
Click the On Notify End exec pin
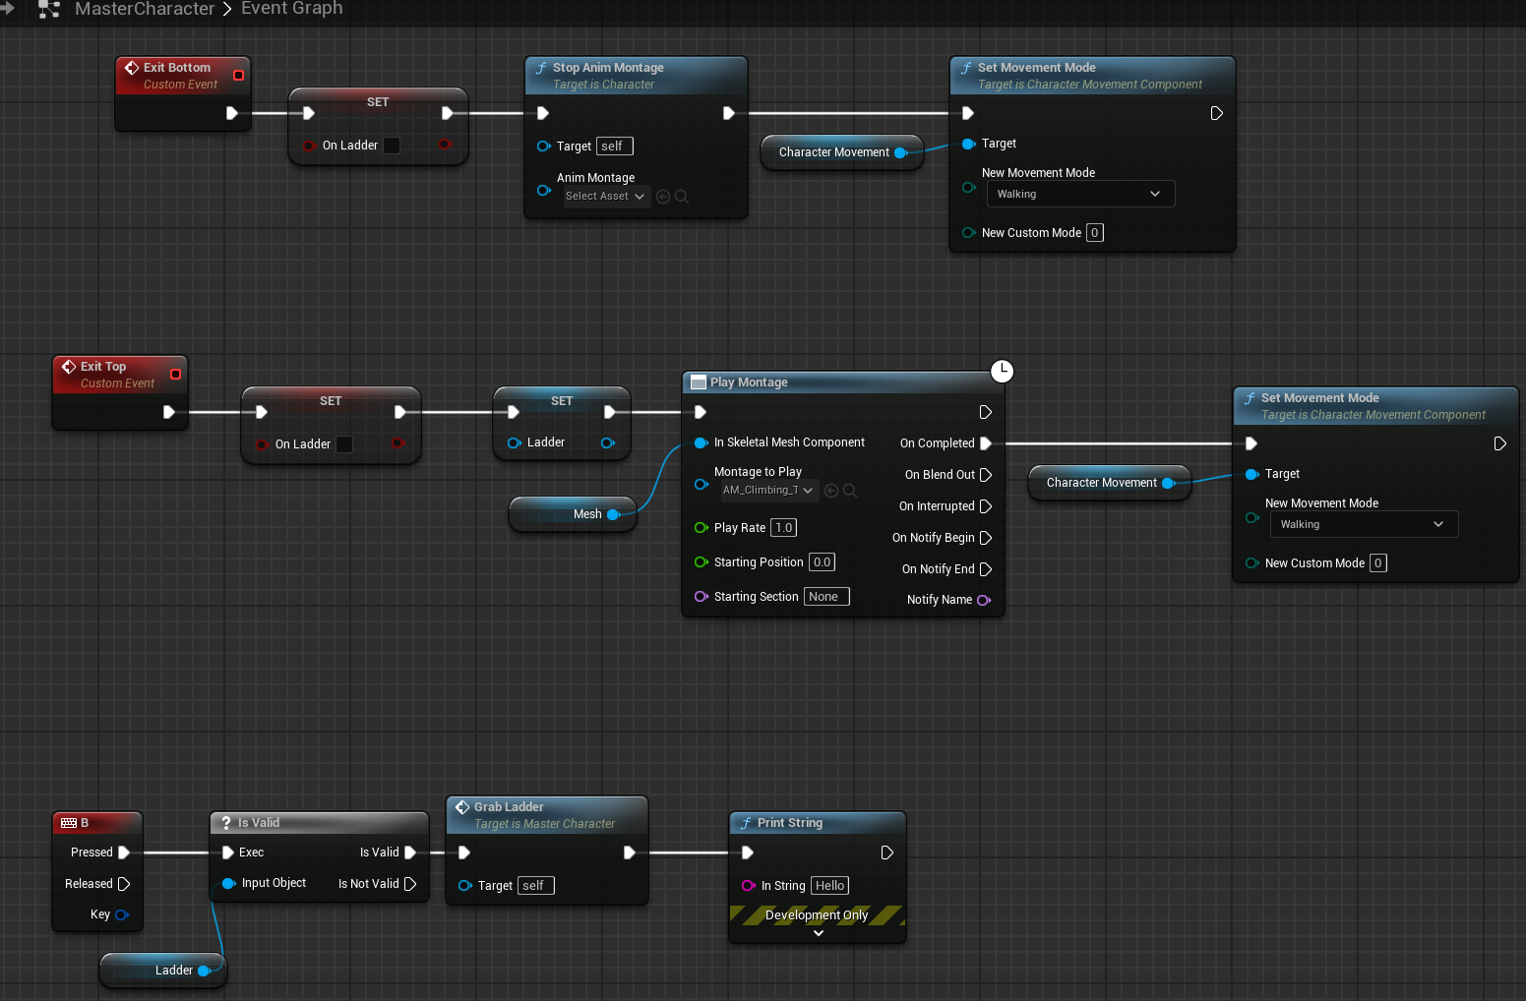coord(986,569)
